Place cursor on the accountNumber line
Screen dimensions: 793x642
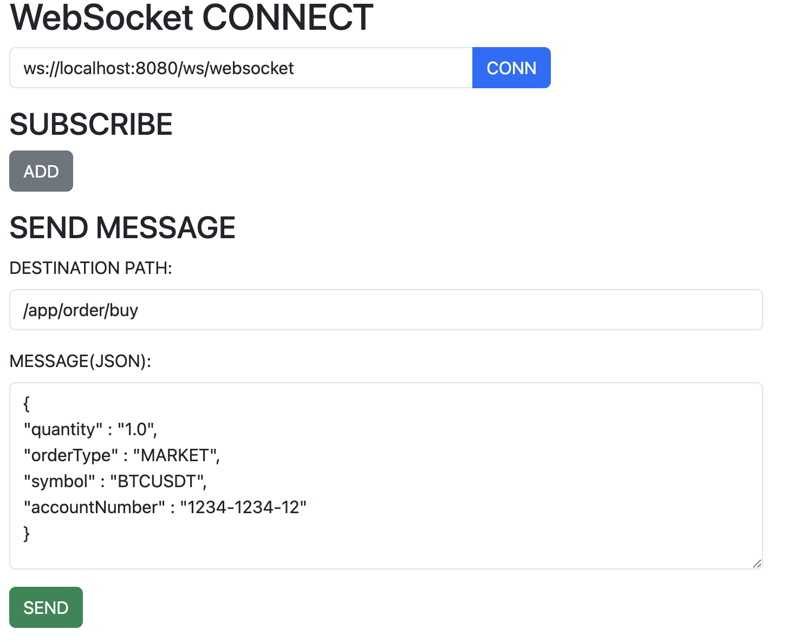pyautogui.click(x=165, y=507)
